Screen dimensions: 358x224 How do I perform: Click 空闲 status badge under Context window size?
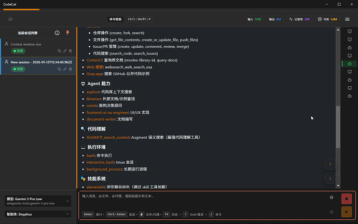point(18,51)
